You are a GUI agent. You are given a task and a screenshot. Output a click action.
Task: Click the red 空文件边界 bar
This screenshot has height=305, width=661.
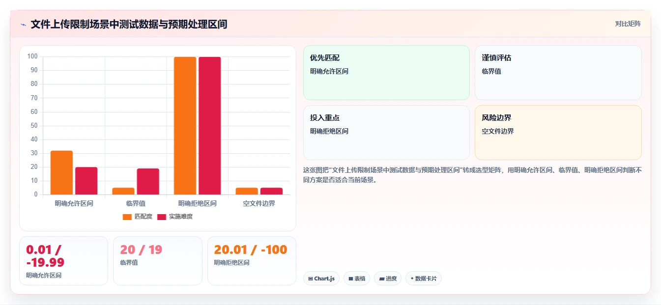coord(271,191)
